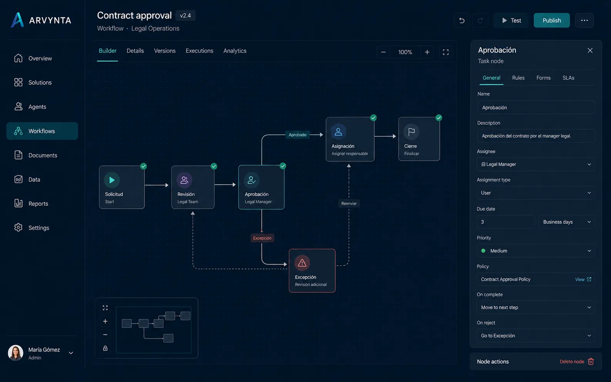Click the warning icon on Excepción node
Screen dimensions: 611x382
coord(302,263)
